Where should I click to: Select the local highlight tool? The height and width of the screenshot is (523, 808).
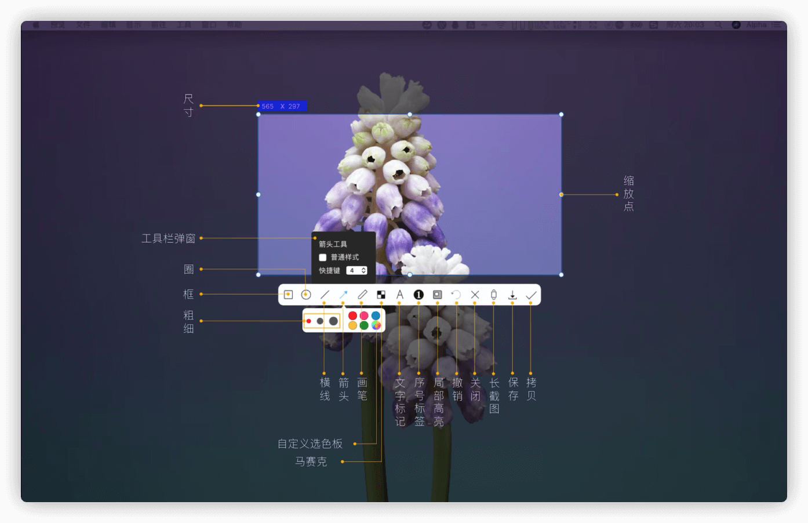coord(438,295)
